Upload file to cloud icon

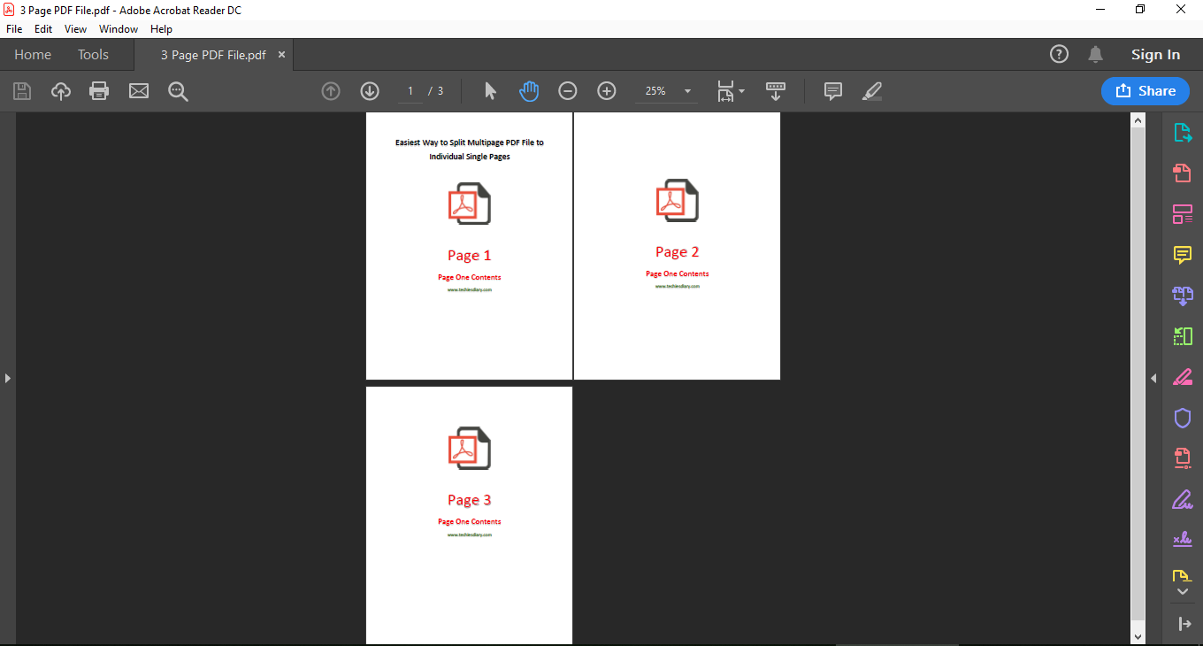click(x=61, y=91)
